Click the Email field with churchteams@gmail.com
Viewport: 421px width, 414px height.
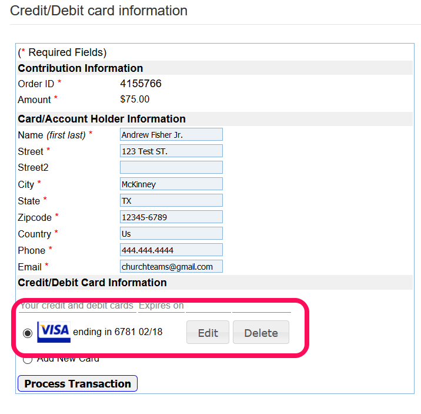click(171, 266)
